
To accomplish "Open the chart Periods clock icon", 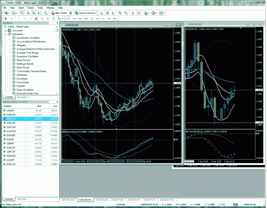I will (153, 13).
